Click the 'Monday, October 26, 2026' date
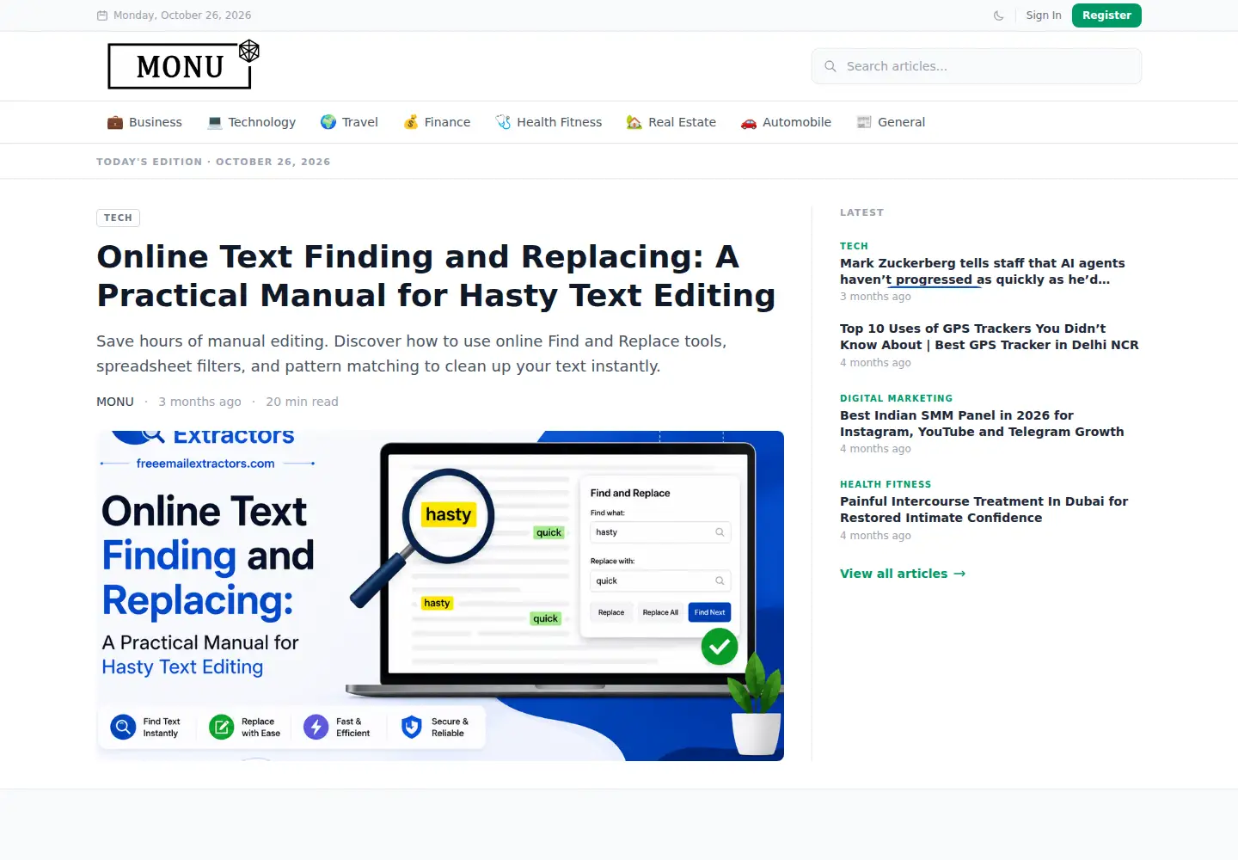The height and width of the screenshot is (860, 1238). tap(182, 15)
